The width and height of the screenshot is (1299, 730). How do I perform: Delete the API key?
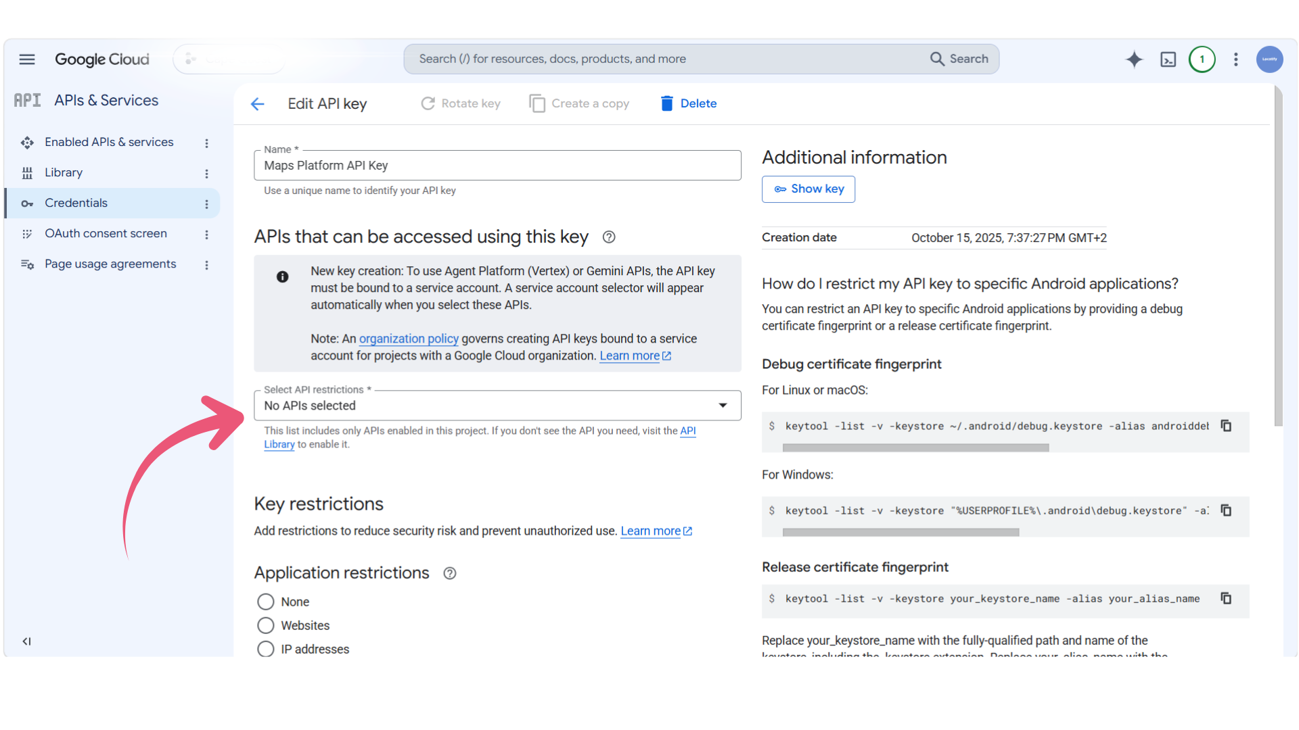689,103
